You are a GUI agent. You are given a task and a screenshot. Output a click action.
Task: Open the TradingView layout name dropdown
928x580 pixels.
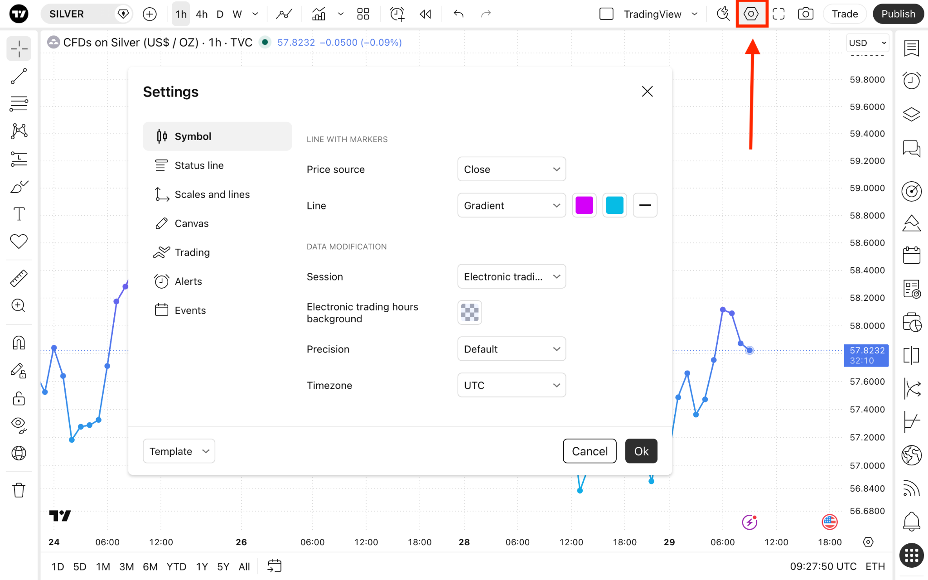(661, 14)
